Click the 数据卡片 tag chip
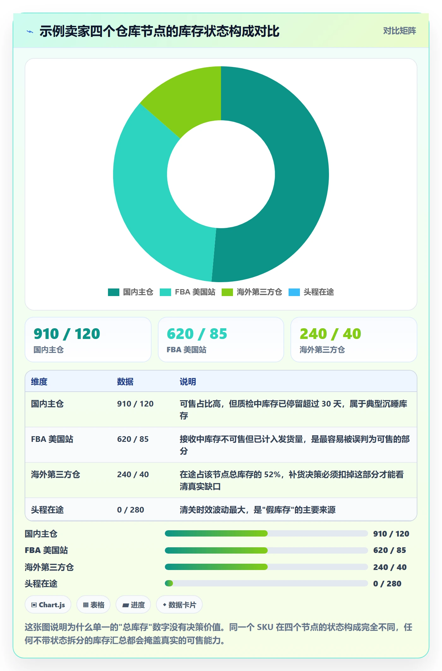 [x=179, y=605]
